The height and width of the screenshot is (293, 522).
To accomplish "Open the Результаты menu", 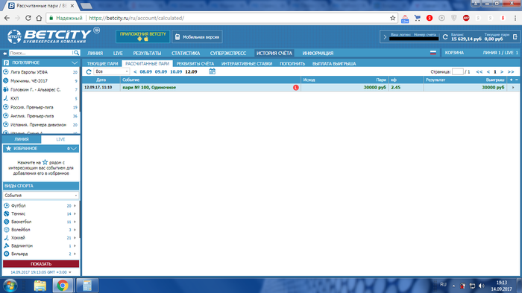I will point(147,53).
